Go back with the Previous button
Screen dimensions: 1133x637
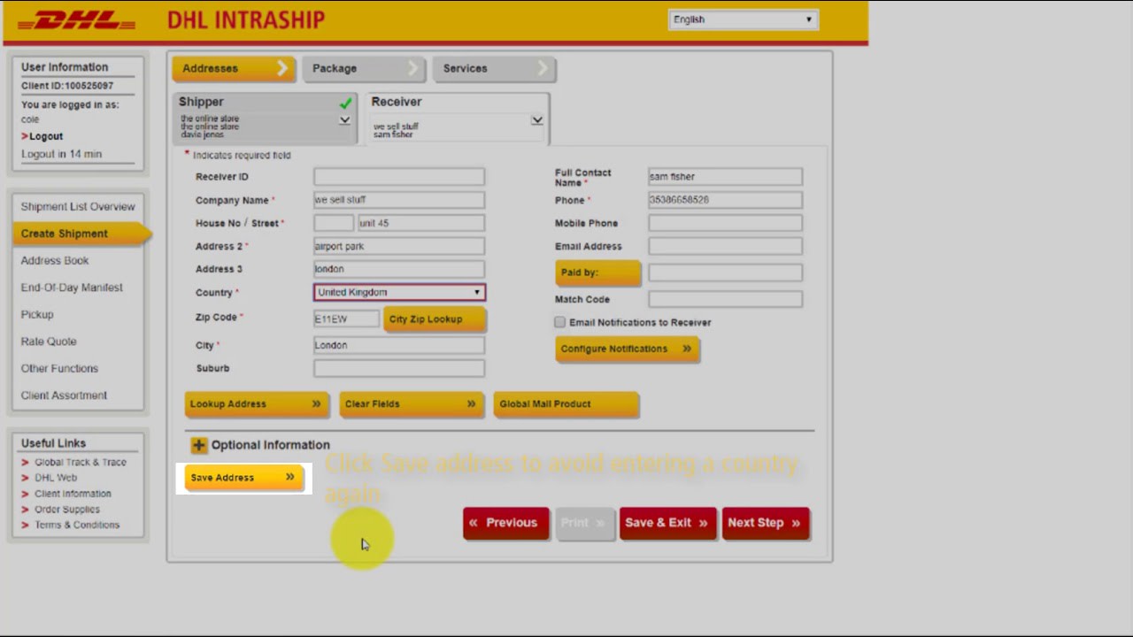tap(505, 523)
